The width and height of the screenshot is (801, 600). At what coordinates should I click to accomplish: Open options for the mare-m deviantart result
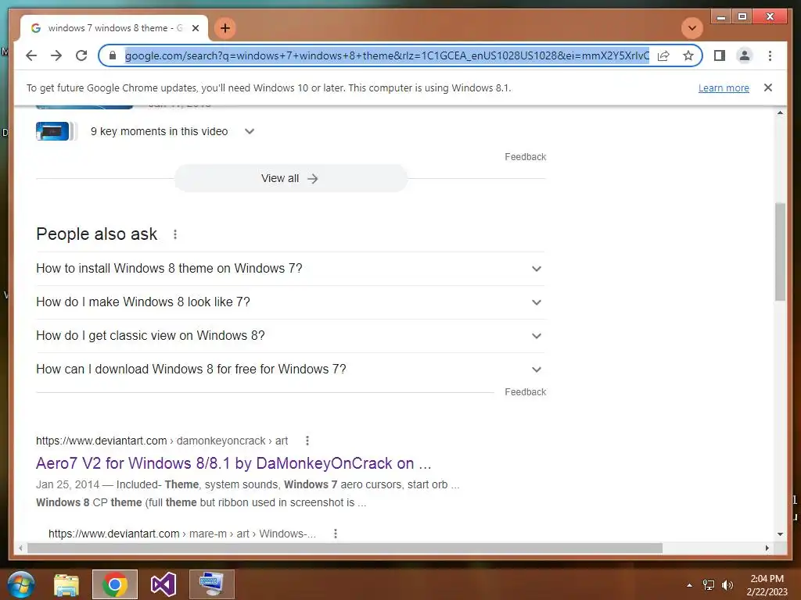coord(335,534)
